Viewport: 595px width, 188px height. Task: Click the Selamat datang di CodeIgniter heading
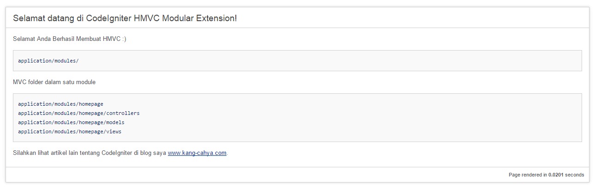tap(125, 18)
